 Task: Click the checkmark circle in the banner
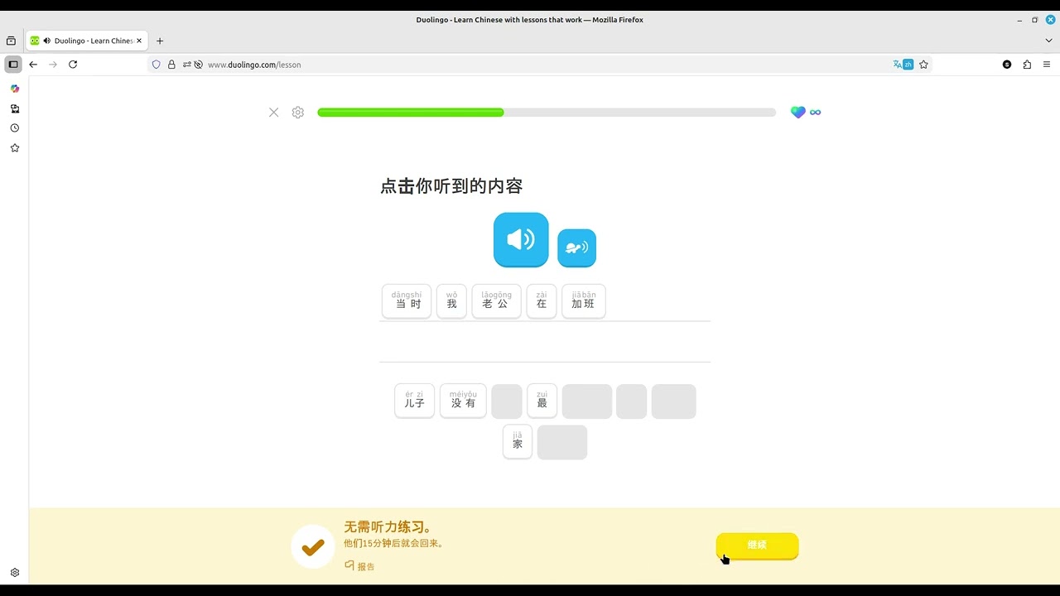(313, 547)
